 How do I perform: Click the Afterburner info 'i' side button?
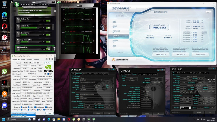tap(55, 11)
